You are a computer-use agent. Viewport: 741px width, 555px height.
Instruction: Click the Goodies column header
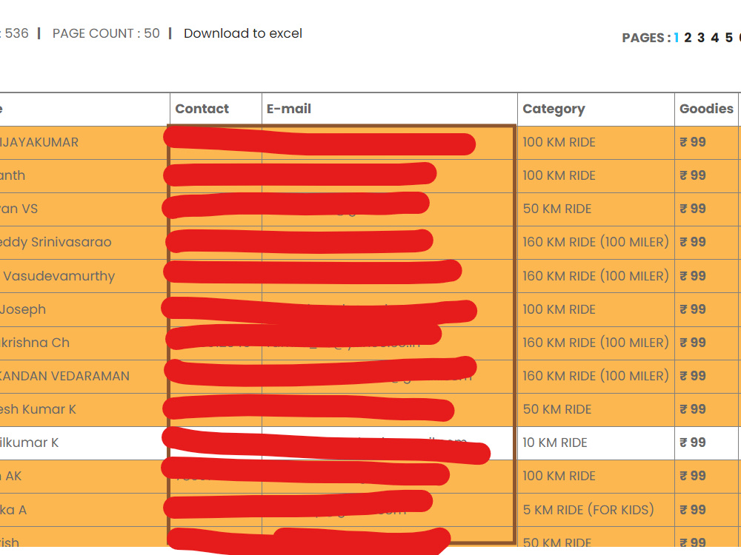706,109
